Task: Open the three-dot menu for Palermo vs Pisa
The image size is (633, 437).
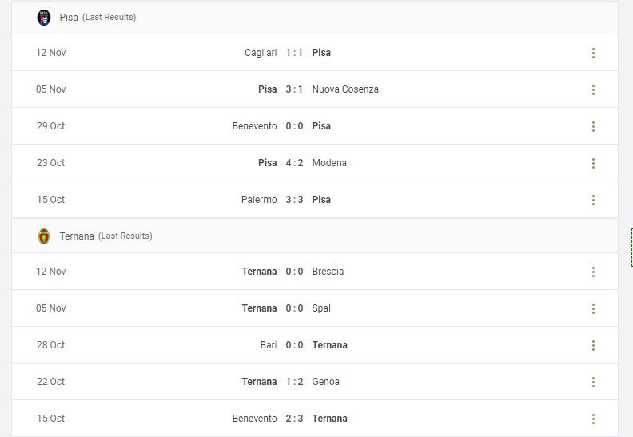Action: tap(593, 200)
